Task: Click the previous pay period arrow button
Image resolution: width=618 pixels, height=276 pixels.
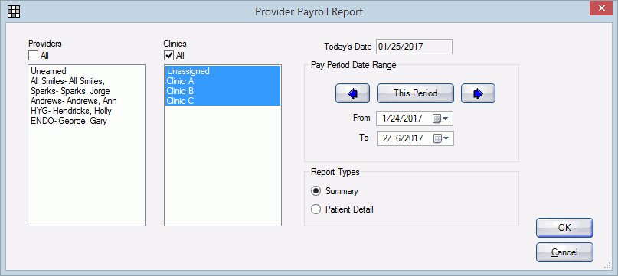Action: (x=352, y=93)
